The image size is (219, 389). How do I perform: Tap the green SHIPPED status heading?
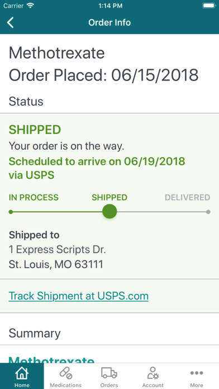click(x=35, y=130)
